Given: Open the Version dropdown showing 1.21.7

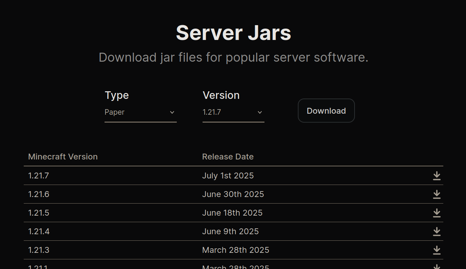Looking at the screenshot, I should pos(234,112).
